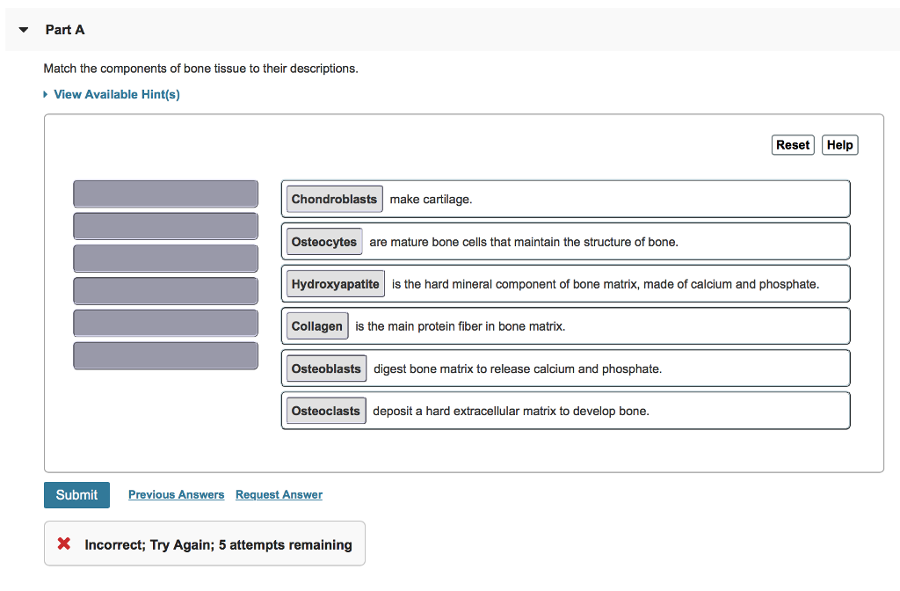Click the hint disclosure arrow icon
The image size is (900, 591).
point(45,94)
